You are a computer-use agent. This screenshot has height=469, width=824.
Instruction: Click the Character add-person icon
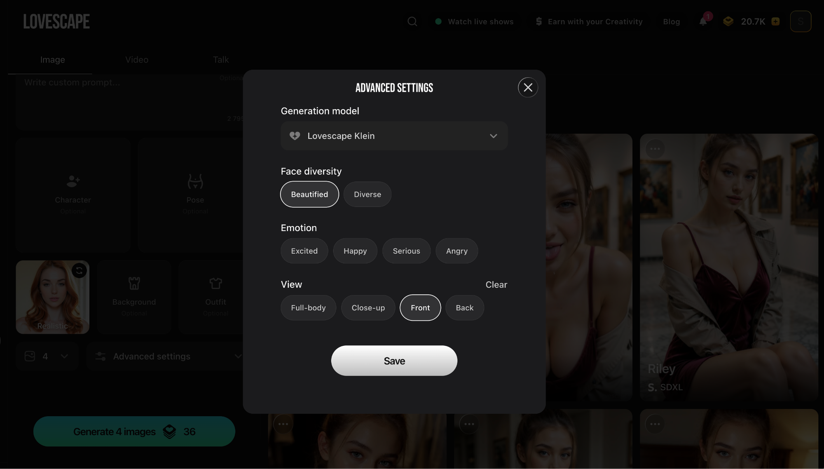(x=73, y=181)
